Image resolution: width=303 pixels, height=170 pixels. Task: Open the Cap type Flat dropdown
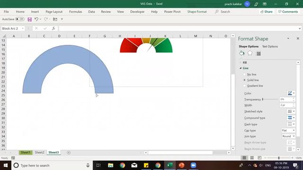(288, 130)
